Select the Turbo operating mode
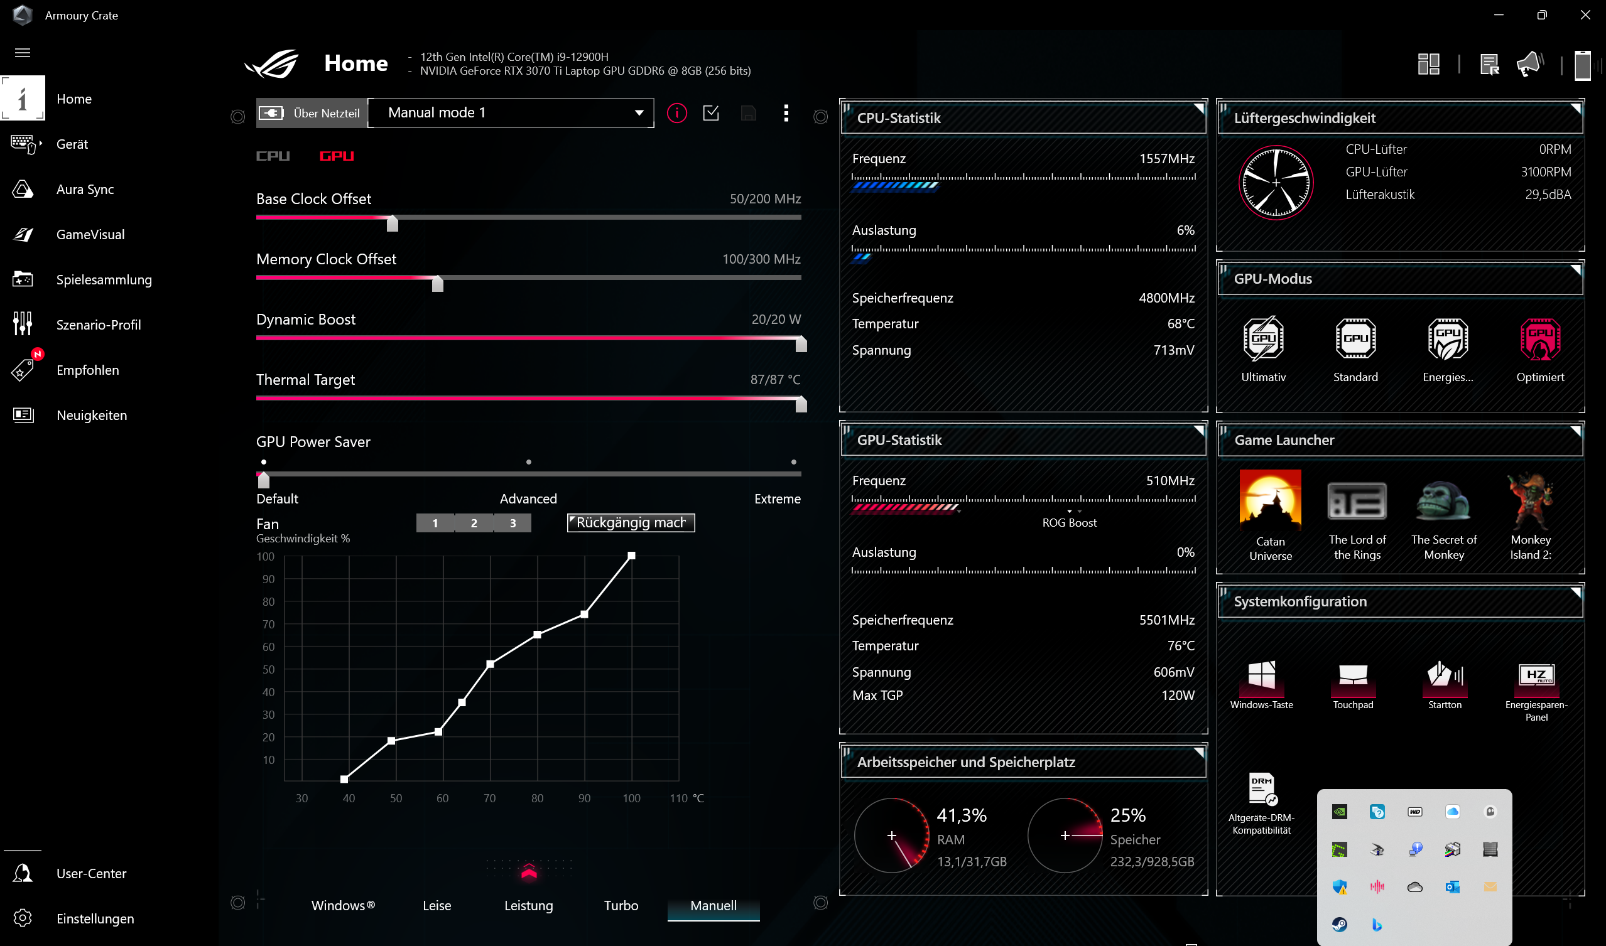The width and height of the screenshot is (1606, 946). [621, 905]
